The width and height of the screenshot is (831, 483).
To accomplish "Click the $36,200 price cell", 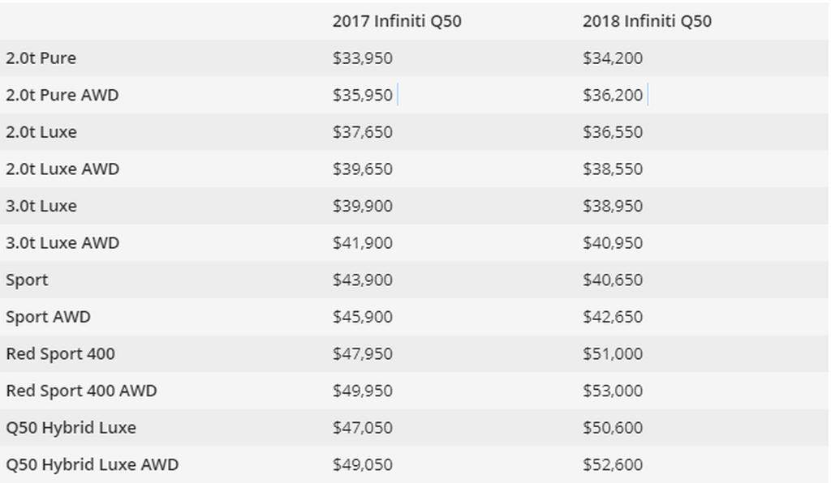I will (x=612, y=95).
